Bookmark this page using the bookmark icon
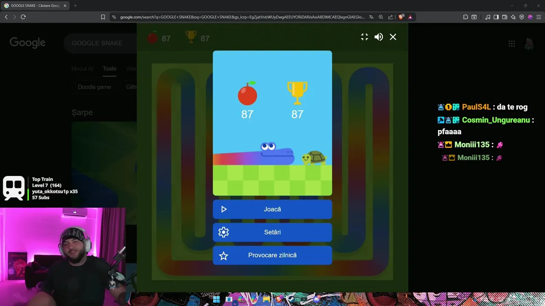 (x=103, y=17)
